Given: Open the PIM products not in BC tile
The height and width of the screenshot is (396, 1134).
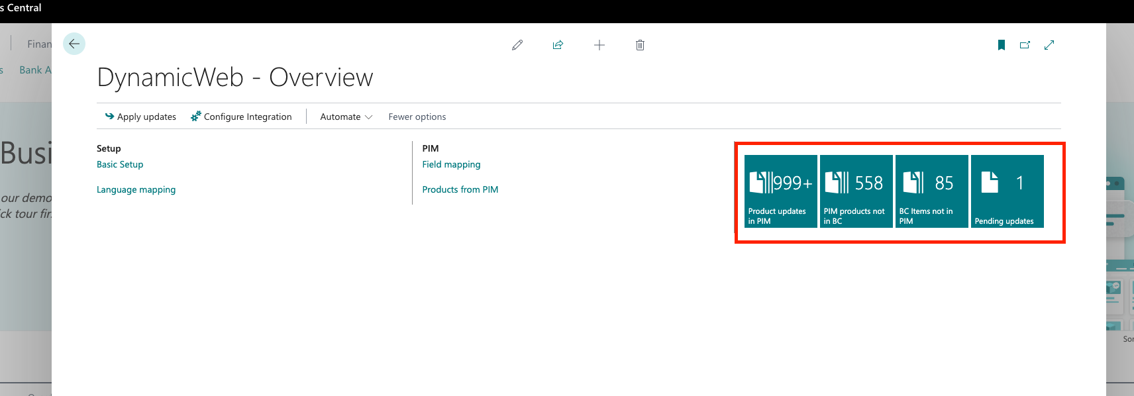Looking at the screenshot, I should click(856, 191).
